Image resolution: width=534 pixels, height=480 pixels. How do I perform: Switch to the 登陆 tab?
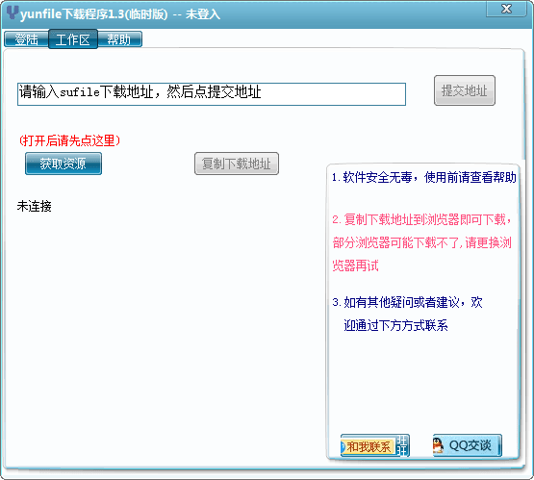(x=26, y=39)
